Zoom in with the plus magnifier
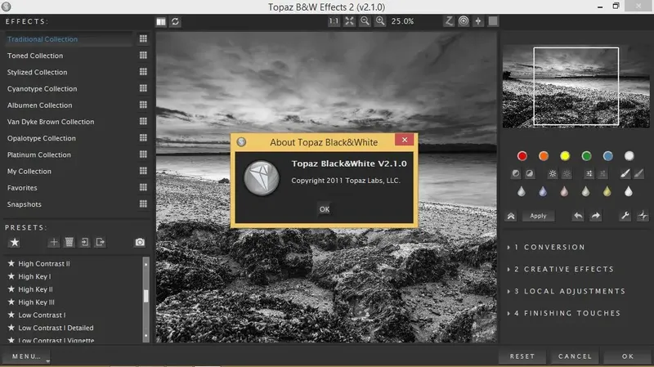 (x=380, y=21)
